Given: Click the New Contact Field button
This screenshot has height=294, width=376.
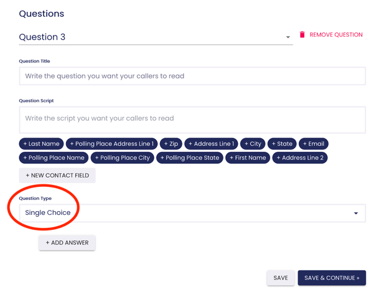Looking at the screenshot, I should 57,176.
